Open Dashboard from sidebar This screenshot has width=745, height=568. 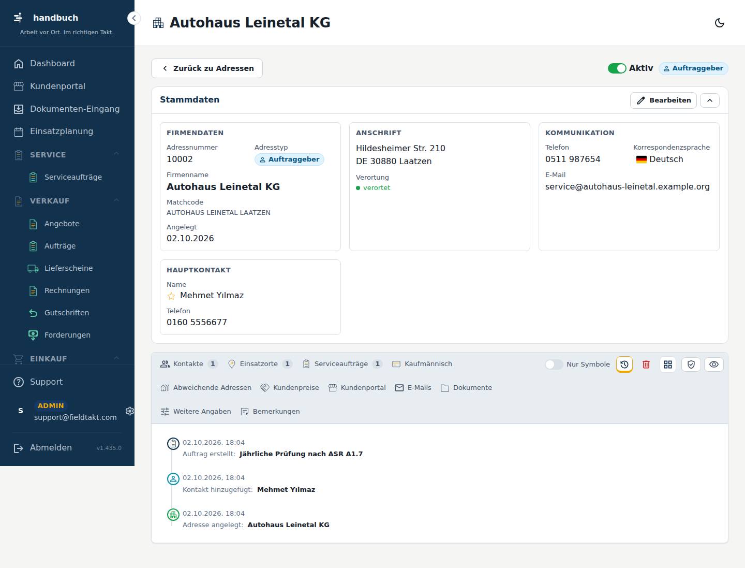(x=67, y=64)
